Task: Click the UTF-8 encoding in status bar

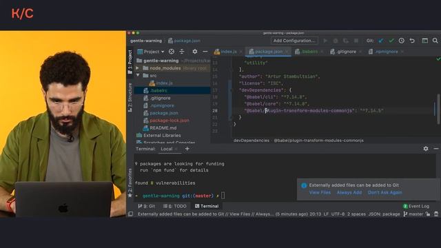Action: coord(338,214)
